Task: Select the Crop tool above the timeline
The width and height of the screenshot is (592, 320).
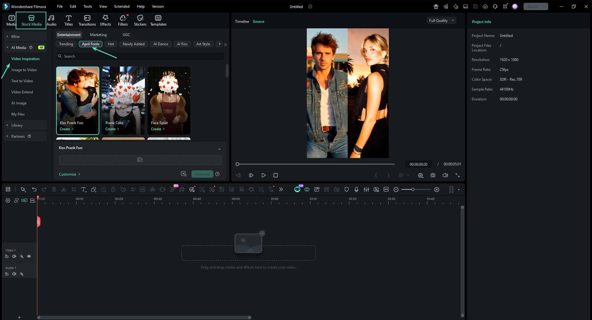Action: [74, 189]
